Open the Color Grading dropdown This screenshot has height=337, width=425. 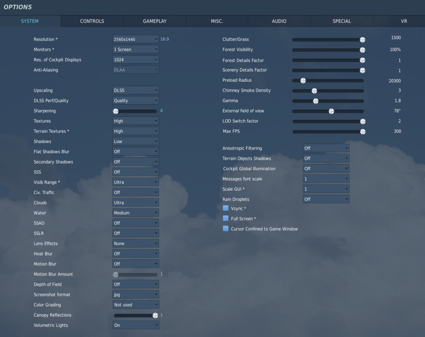pos(136,305)
